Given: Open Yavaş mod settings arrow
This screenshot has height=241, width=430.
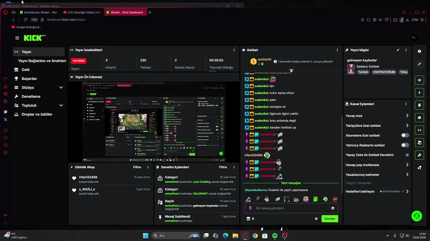Looking at the screenshot, I should (407, 116).
